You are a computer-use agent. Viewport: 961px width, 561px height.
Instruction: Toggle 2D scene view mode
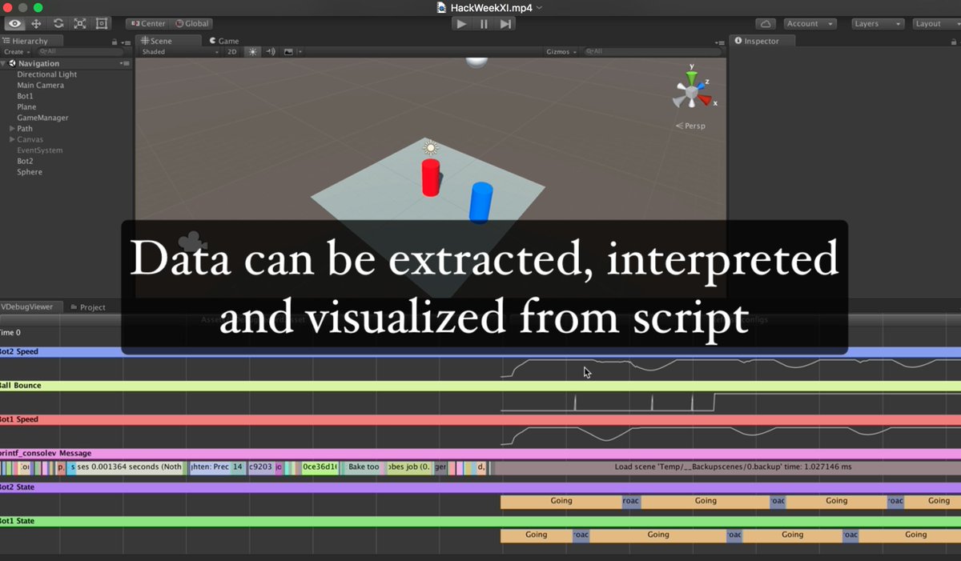point(232,52)
